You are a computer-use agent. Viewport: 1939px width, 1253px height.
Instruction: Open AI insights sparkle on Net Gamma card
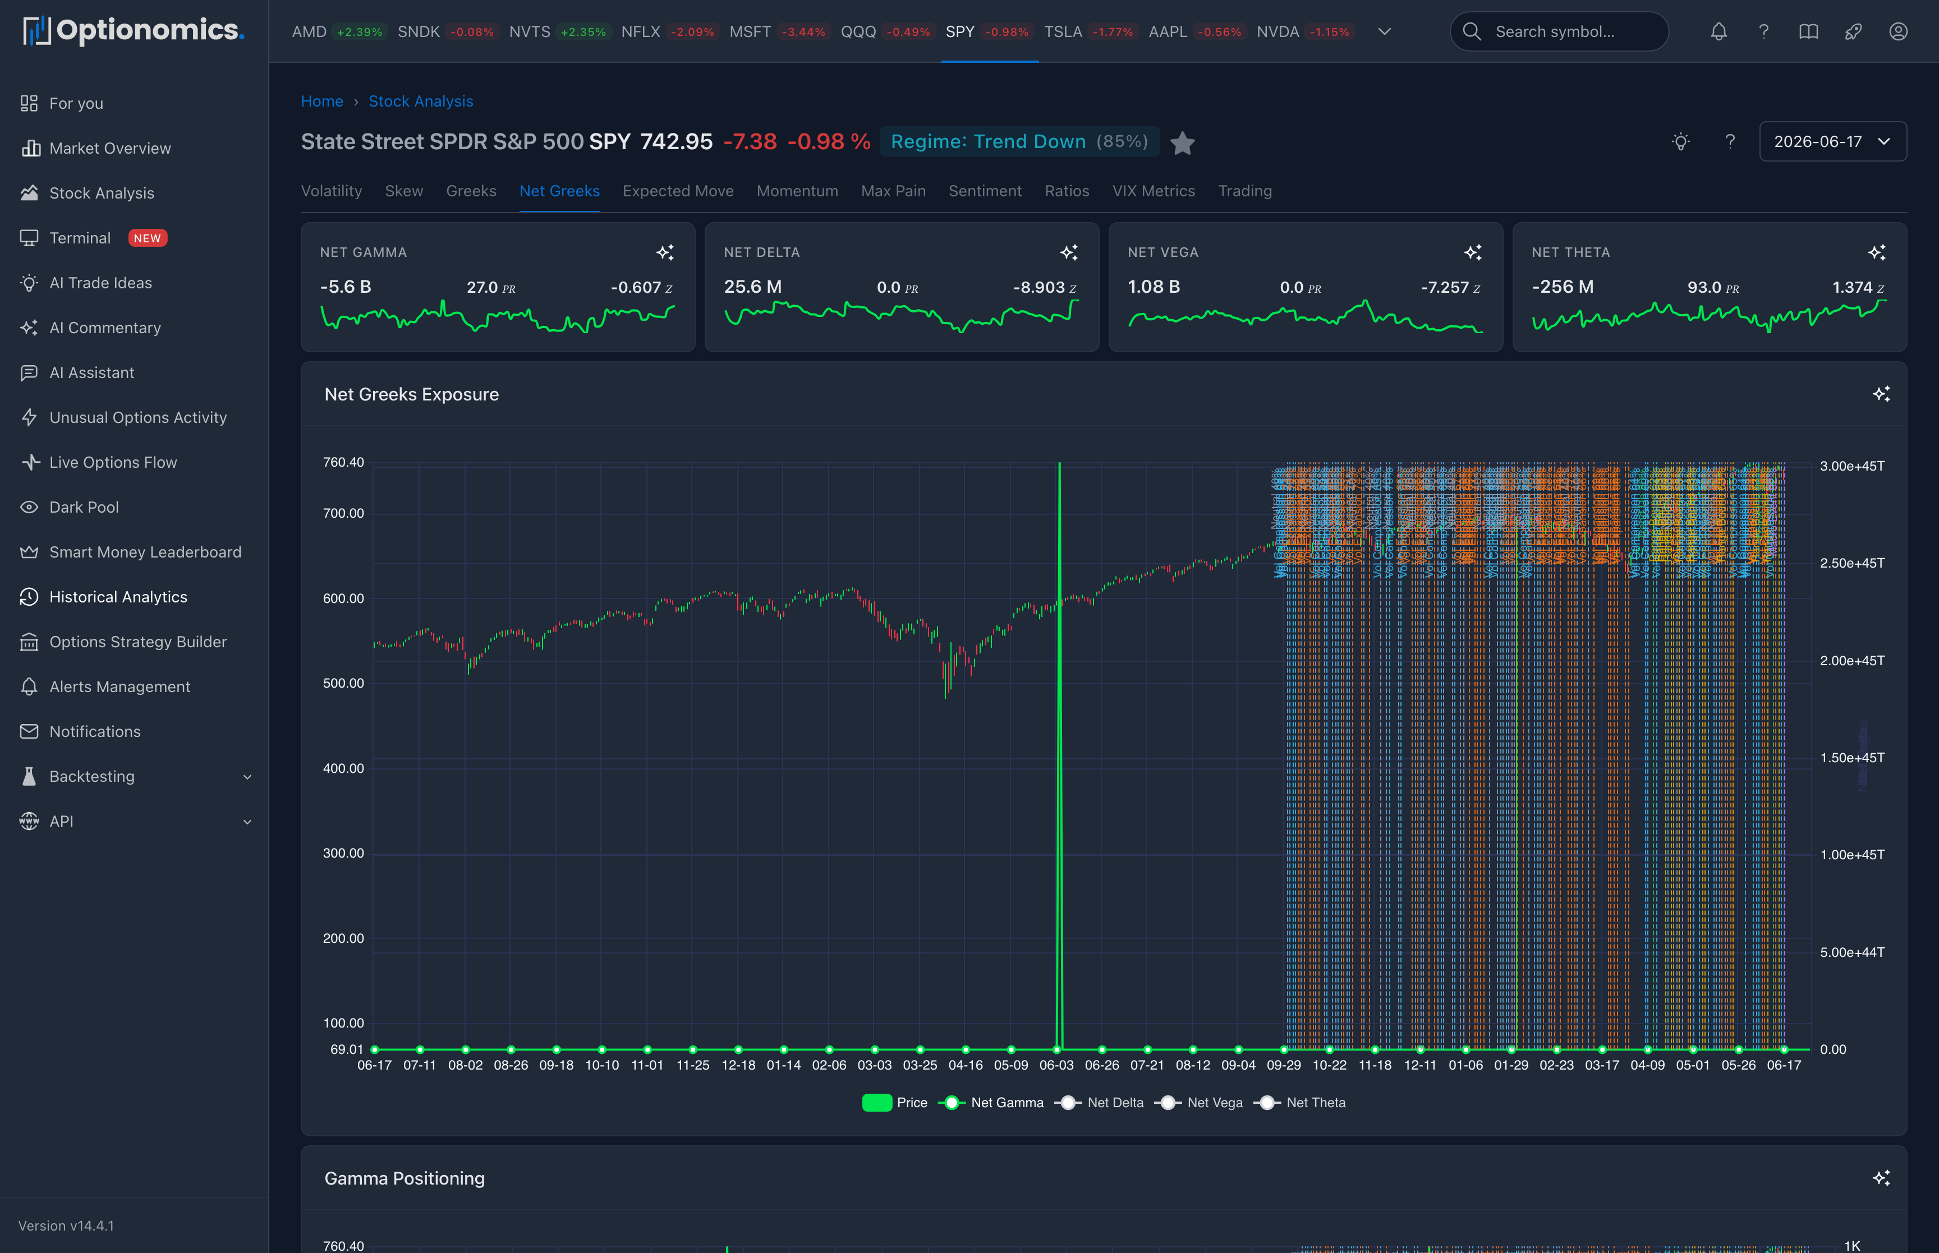(x=665, y=252)
